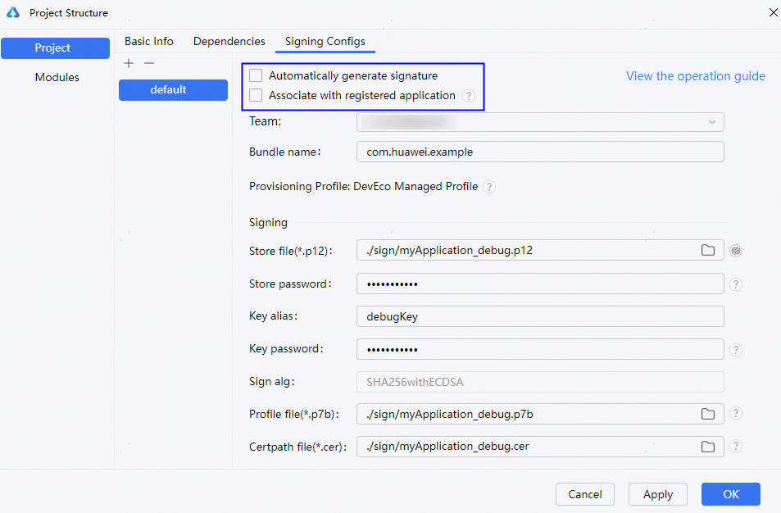The image size is (781, 513).
Task: Check Associate with registered application
Action: click(256, 96)
